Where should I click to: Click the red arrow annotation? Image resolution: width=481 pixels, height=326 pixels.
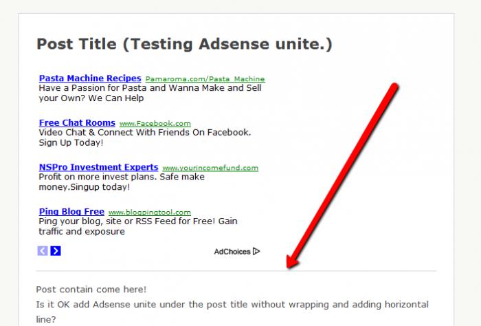(x=342, y=175)
